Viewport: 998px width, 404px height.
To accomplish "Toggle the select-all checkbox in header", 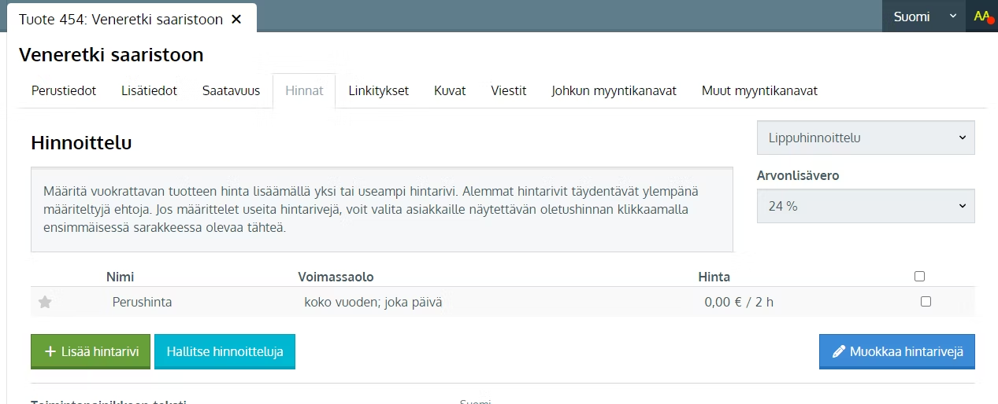I will point(919,276).
